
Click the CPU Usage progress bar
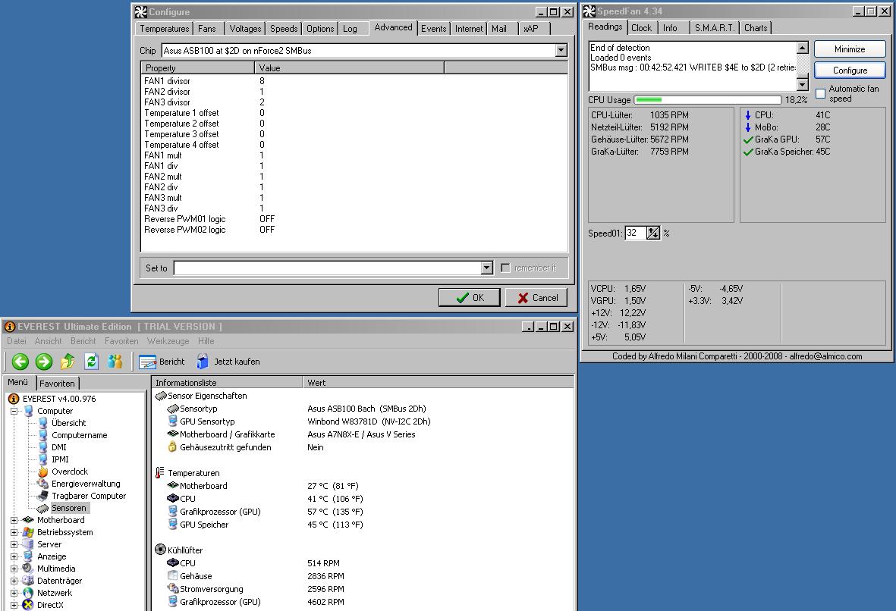pyautogui.click(x=707, y=100)
